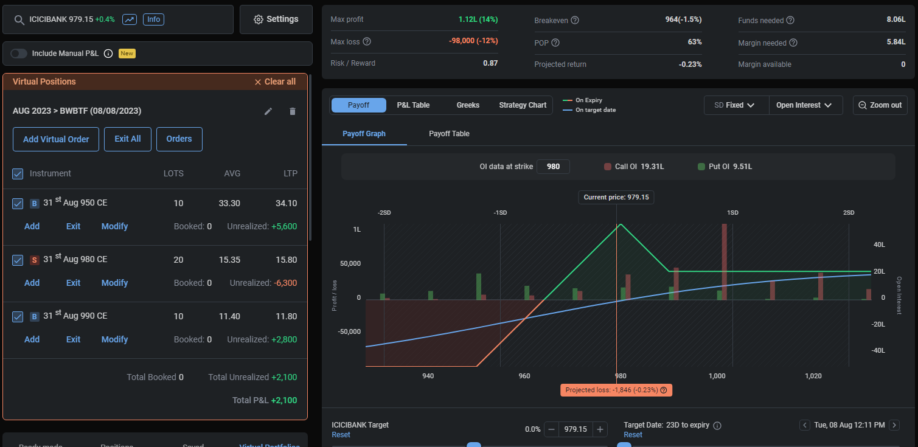Click the help icon next to POP
The height and width of the screenshot is (447, 918).
click(x=555, y=43)
